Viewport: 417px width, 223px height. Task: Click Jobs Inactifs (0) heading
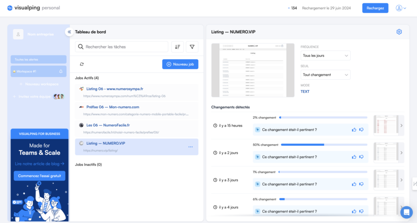88,165
